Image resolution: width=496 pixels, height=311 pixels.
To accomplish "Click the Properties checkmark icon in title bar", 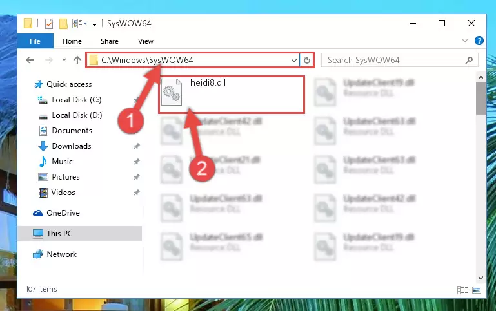I will [49, 24].
